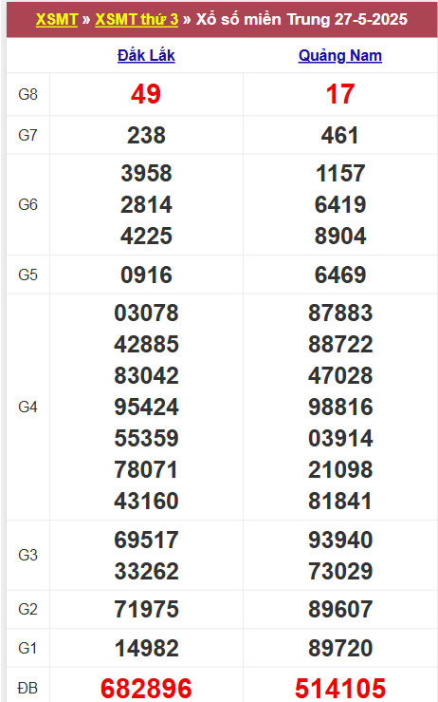Click Đắk Lắk special prize 682896
438x702 pixels.
[x=146, y=688]
